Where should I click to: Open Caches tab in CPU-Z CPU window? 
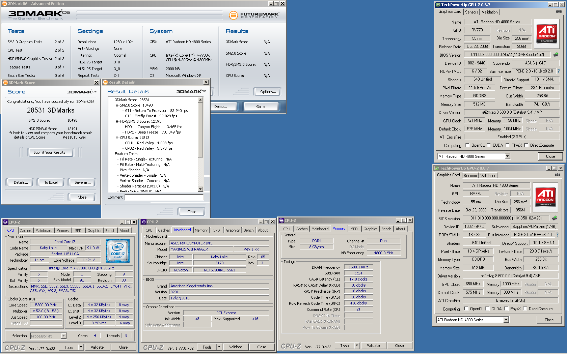(x=26, y=231)
